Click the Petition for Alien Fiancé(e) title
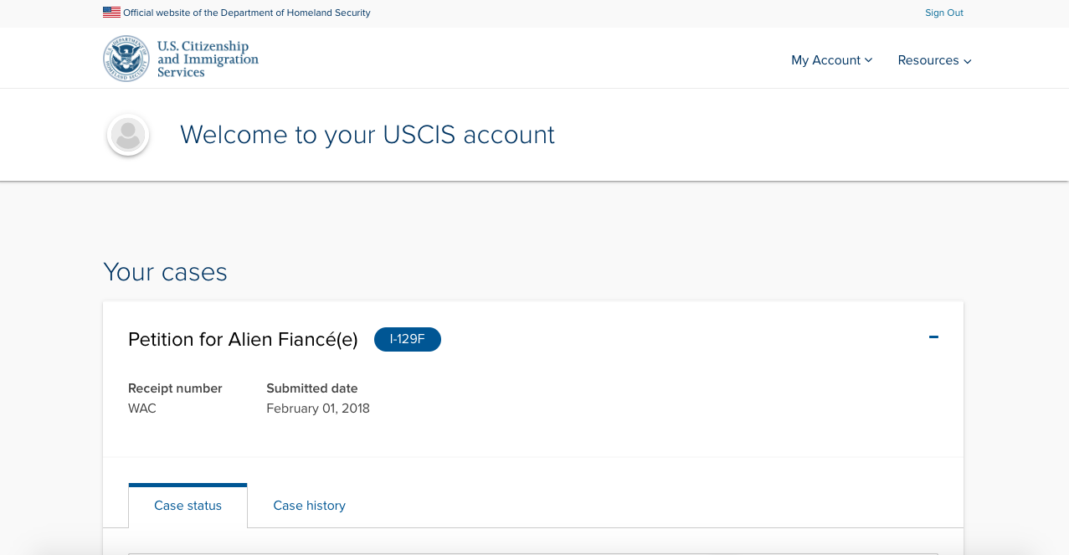Screen dimensions: 1069x555 [x=243, y=339]
